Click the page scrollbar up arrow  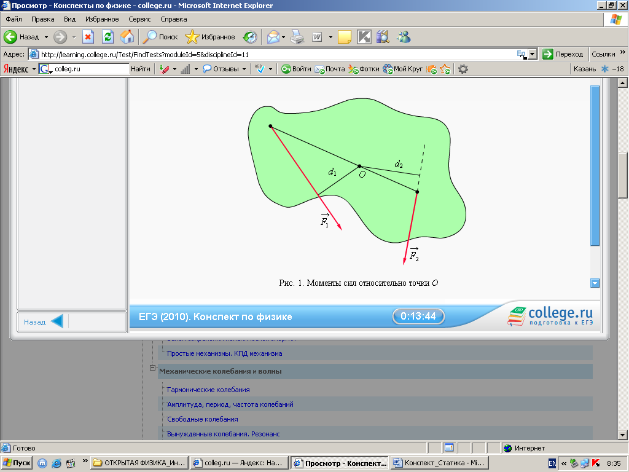[x=623, y=83]
